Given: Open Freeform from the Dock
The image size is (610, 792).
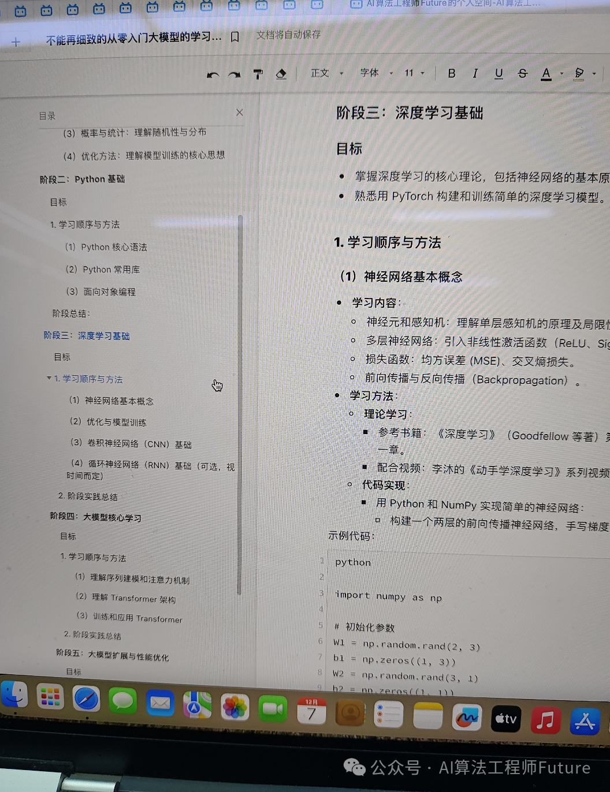Looking at the screenshot, I should coord(467,719).
